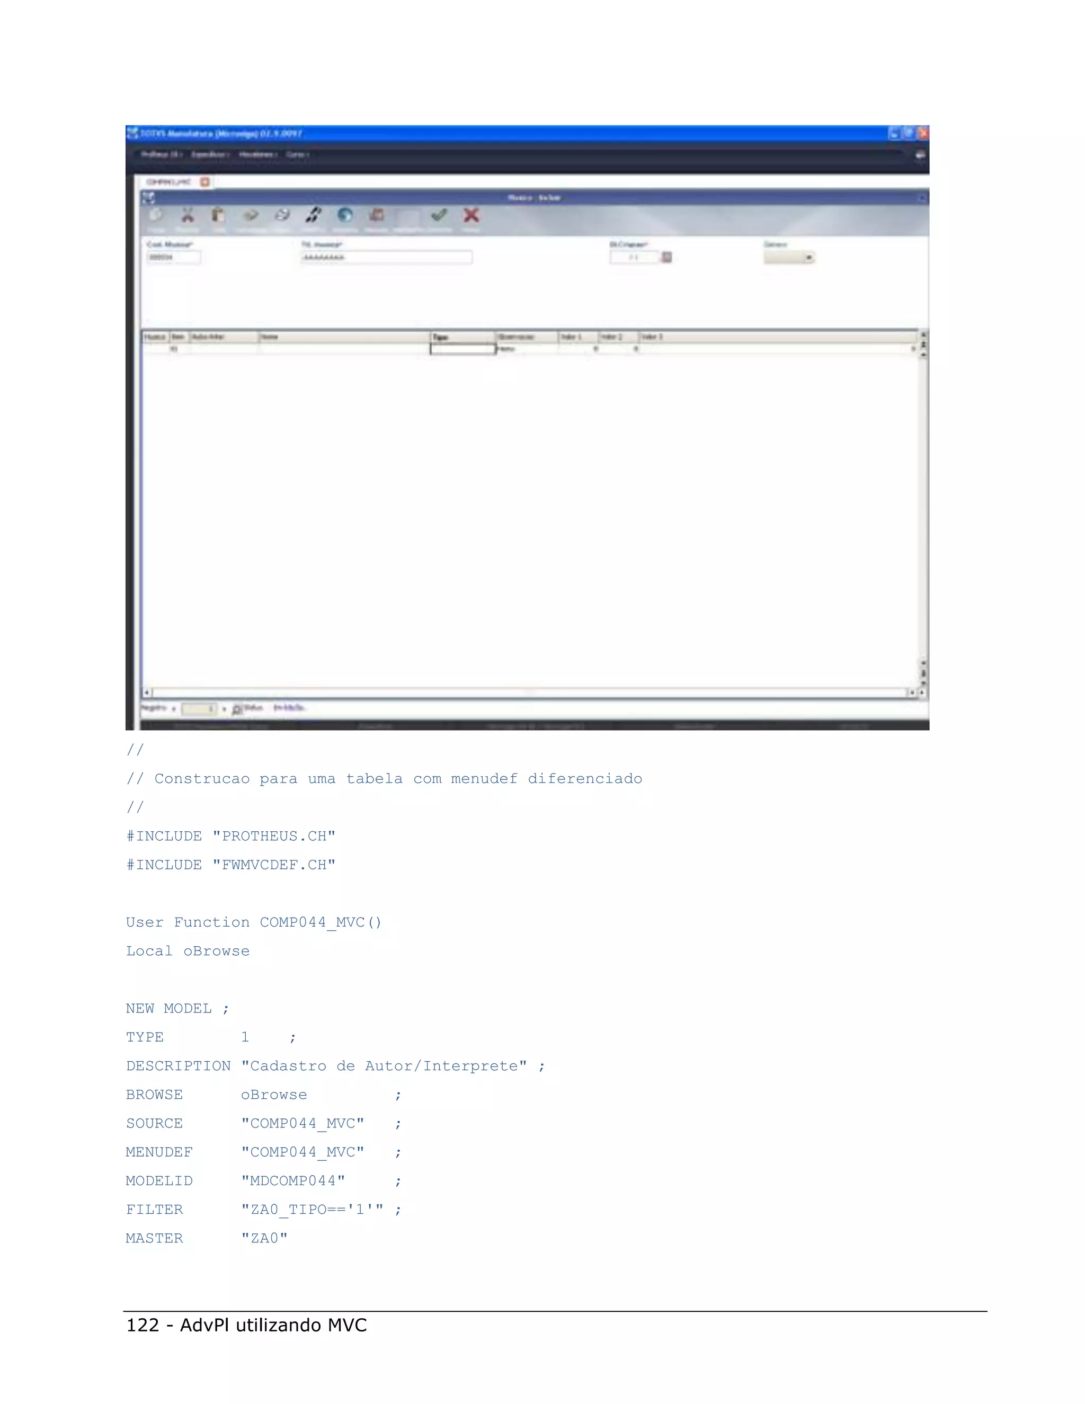
Task: Confirm with the green check mark icon
Action: click(439, 215)
